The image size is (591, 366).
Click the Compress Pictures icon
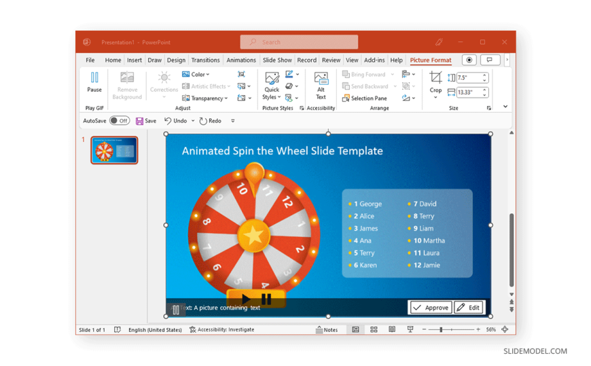241,74
